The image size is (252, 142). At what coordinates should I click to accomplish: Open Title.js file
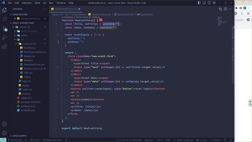27,77
